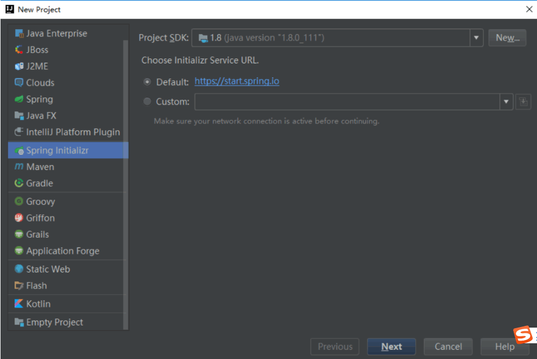The height and width of the screenshot is (359, 537).
Task: Click the Kotlin logo icon
Action: click(x=19, y=304)
